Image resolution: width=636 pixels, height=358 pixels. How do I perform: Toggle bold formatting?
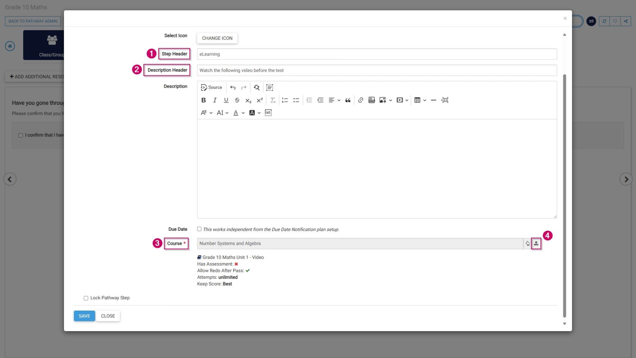(x=204, y=100)
